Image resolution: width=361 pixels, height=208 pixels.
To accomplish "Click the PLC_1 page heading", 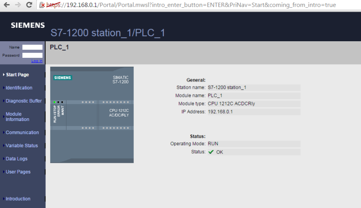I will click(x=59, y=47).
